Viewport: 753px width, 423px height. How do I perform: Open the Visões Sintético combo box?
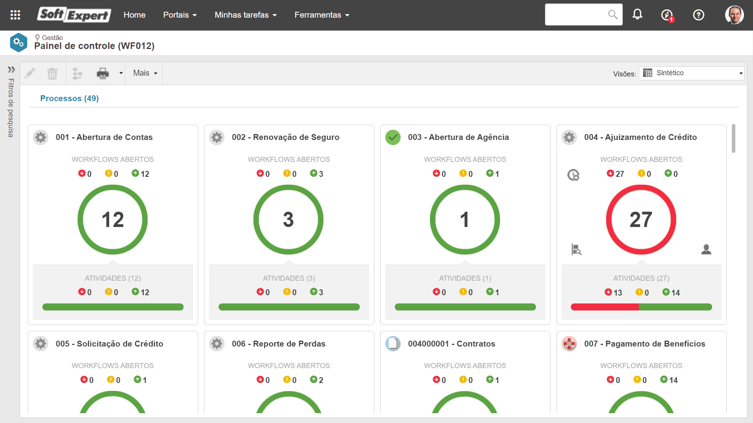[691, 73]
